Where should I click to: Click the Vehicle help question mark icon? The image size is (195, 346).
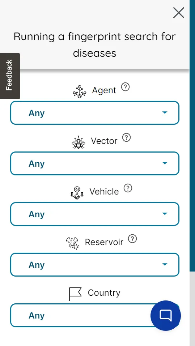point(128,188)
